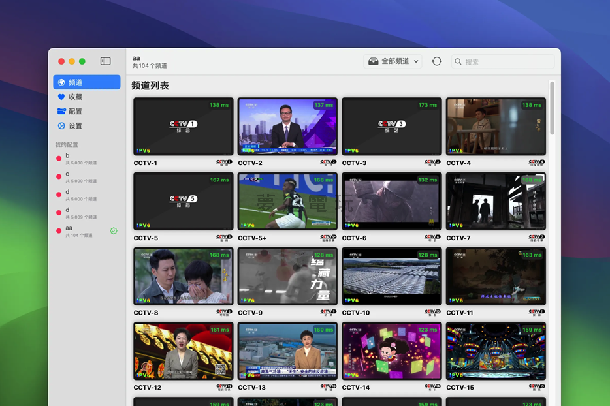Select the 频道 tab in the sidebar
The width and height of the screenshot is (610, 406).
pyautogui.click(x=87, y=82)
